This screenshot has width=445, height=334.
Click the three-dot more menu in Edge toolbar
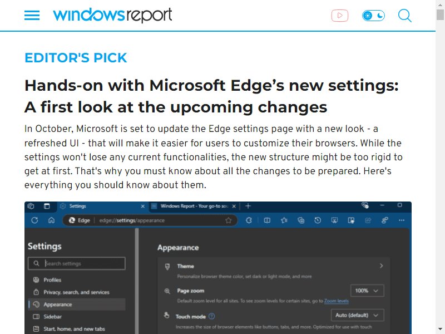(x=401, y=220)
